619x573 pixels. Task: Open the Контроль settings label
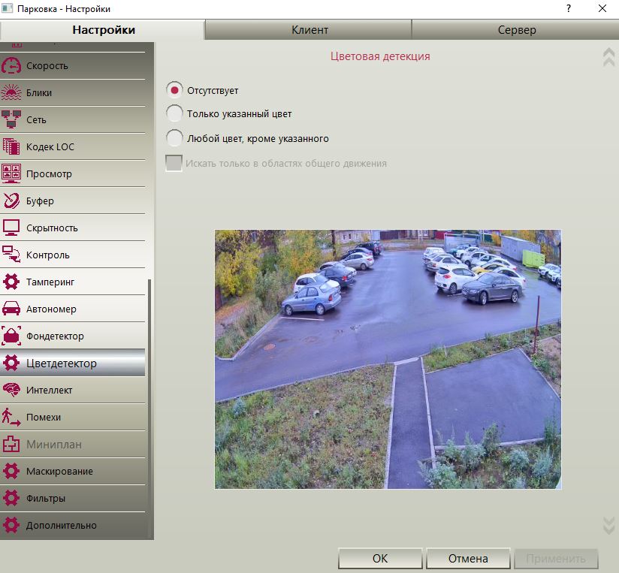click(48, 255)
